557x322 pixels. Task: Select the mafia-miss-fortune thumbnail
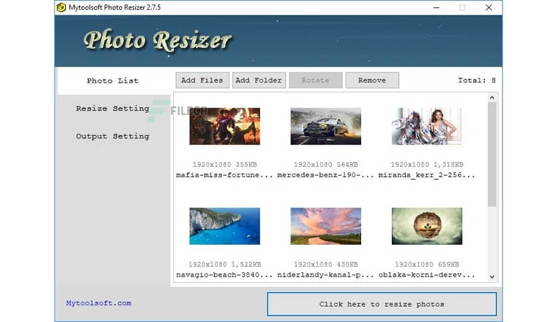click(225, 126)
